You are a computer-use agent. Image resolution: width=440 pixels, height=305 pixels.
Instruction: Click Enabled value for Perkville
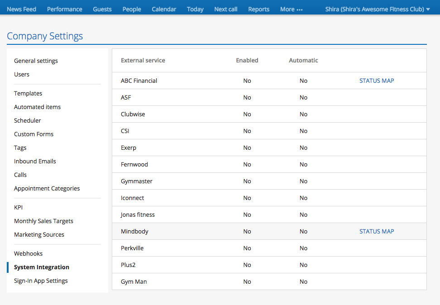[x=247, y=248]
